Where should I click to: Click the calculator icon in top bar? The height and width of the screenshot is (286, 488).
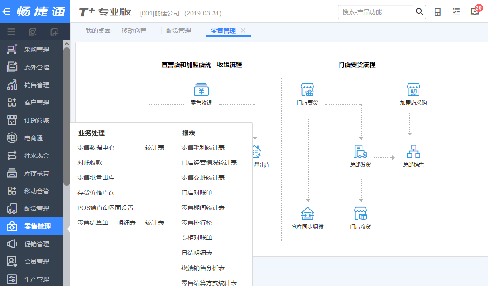[x=438, y=12]
